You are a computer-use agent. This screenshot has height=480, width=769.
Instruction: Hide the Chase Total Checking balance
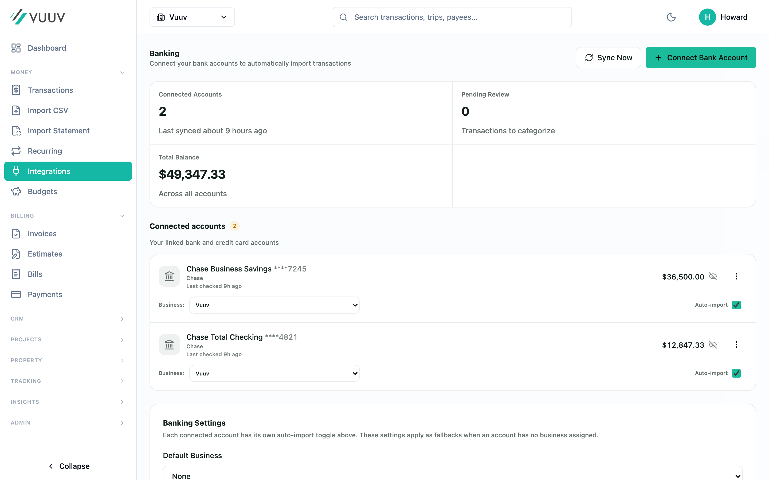(713, 345)
